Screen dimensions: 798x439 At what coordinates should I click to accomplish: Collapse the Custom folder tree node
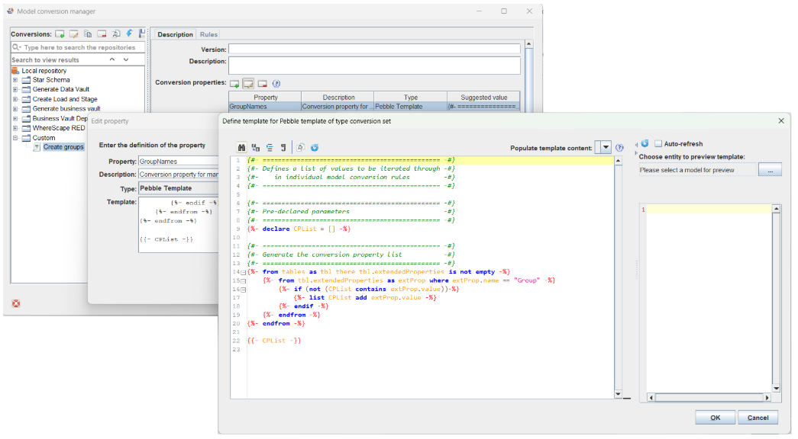click(15, 138)
